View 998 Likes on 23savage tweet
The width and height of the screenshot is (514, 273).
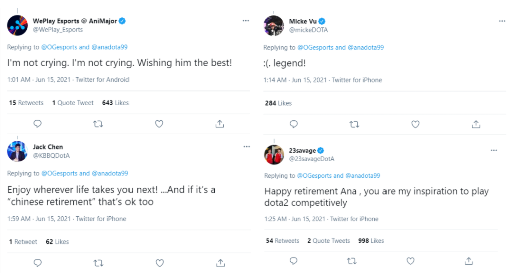(x=371, y=241)
